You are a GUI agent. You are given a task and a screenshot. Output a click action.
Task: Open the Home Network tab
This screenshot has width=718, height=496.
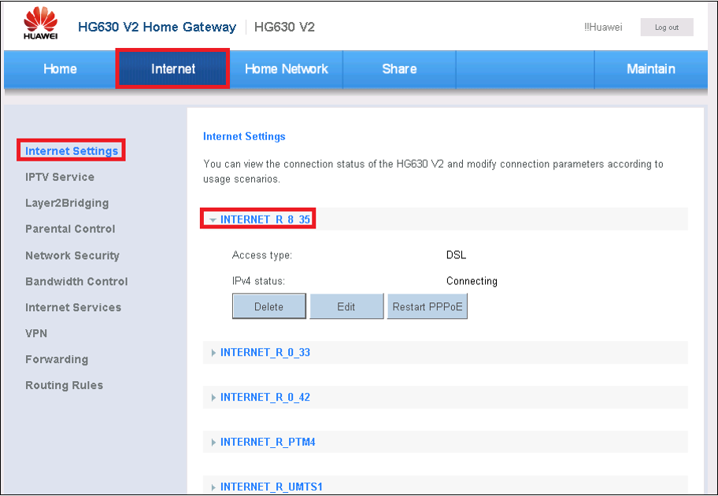tap(287, 69)
